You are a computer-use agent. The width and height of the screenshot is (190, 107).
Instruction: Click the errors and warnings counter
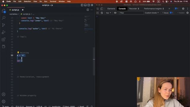20,106
